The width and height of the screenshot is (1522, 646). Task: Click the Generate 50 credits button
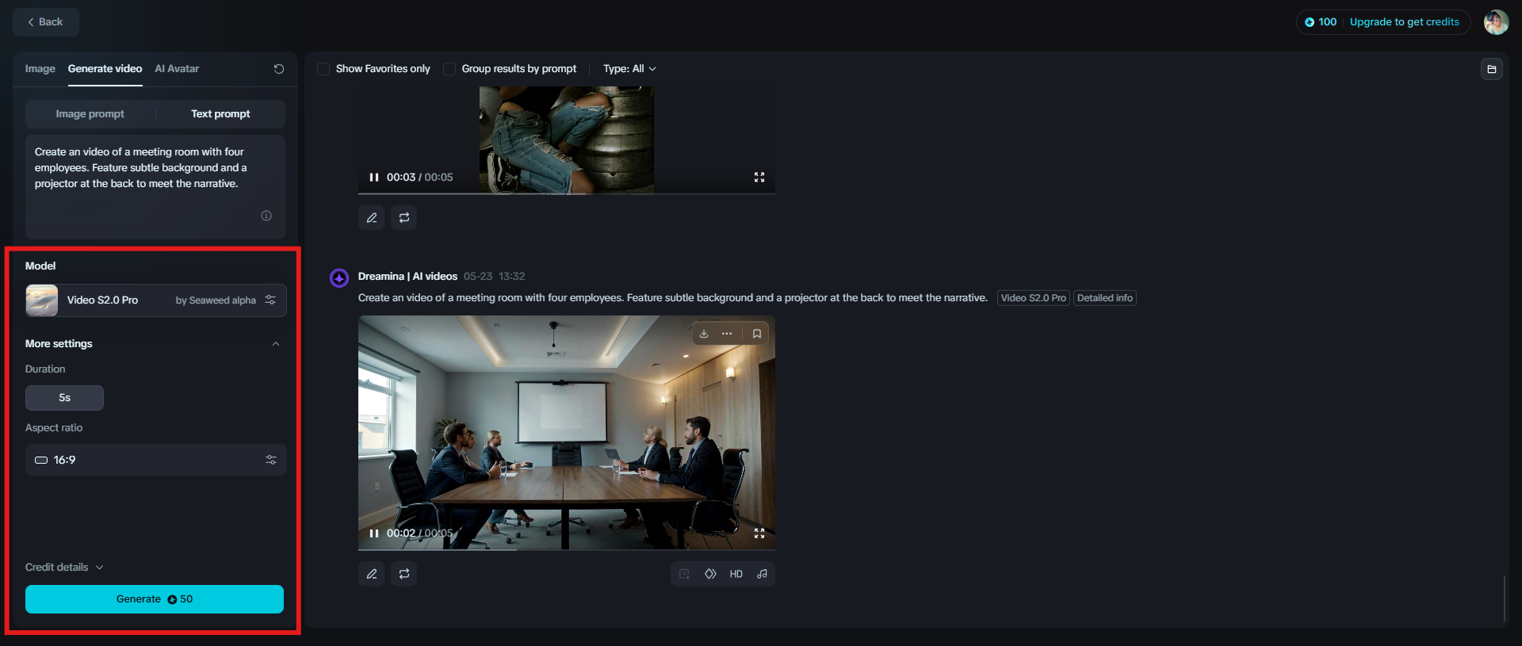[155, 599]
